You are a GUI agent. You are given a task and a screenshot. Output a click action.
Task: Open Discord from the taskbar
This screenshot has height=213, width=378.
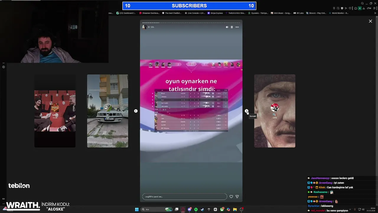[x=190, y=209]
